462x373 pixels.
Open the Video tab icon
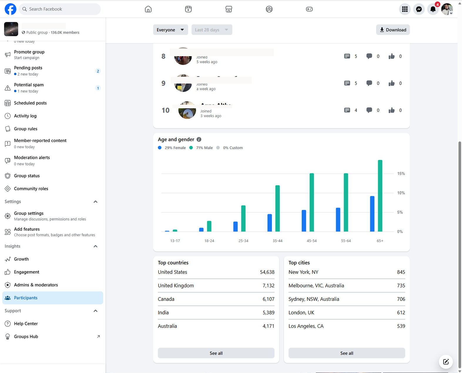click(x=189, y=9)
